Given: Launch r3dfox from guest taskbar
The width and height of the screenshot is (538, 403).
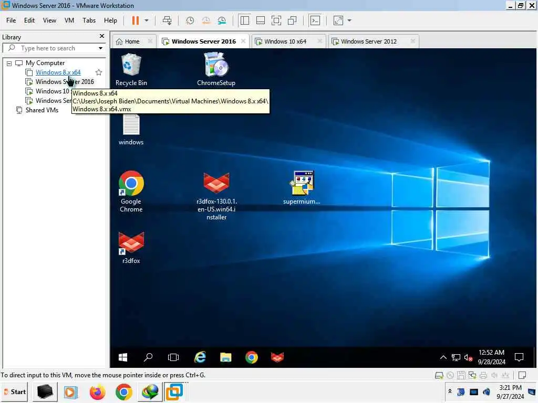Looking at the screenshot, I should tap(277, 357).
